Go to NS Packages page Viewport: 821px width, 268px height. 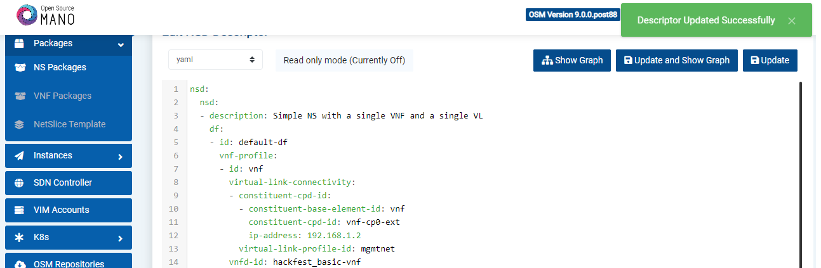(60, 68)
